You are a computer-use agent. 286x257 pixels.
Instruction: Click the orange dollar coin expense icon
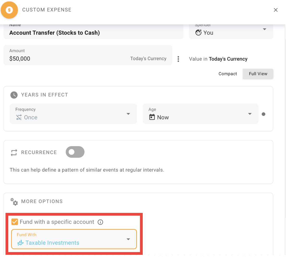(x=9, y=10)
